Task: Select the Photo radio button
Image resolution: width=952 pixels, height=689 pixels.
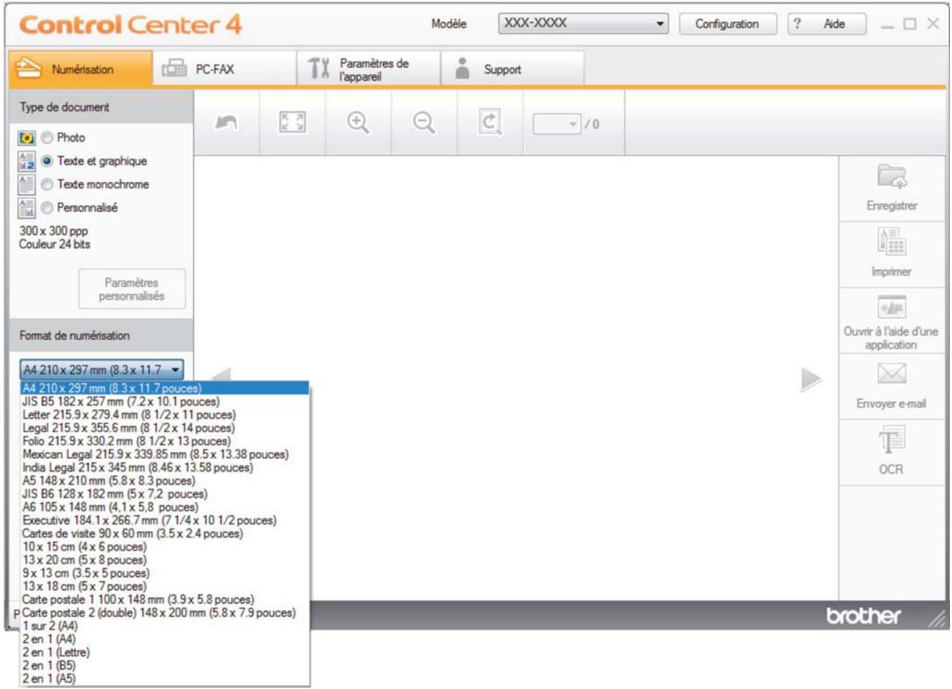Action: coord(47,138)
